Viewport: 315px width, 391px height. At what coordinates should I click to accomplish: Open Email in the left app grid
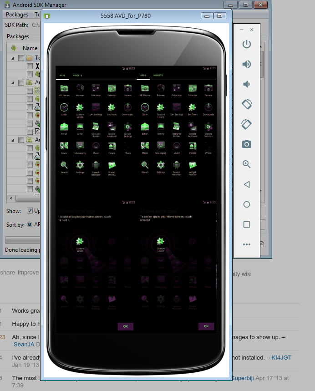point(64,128)
